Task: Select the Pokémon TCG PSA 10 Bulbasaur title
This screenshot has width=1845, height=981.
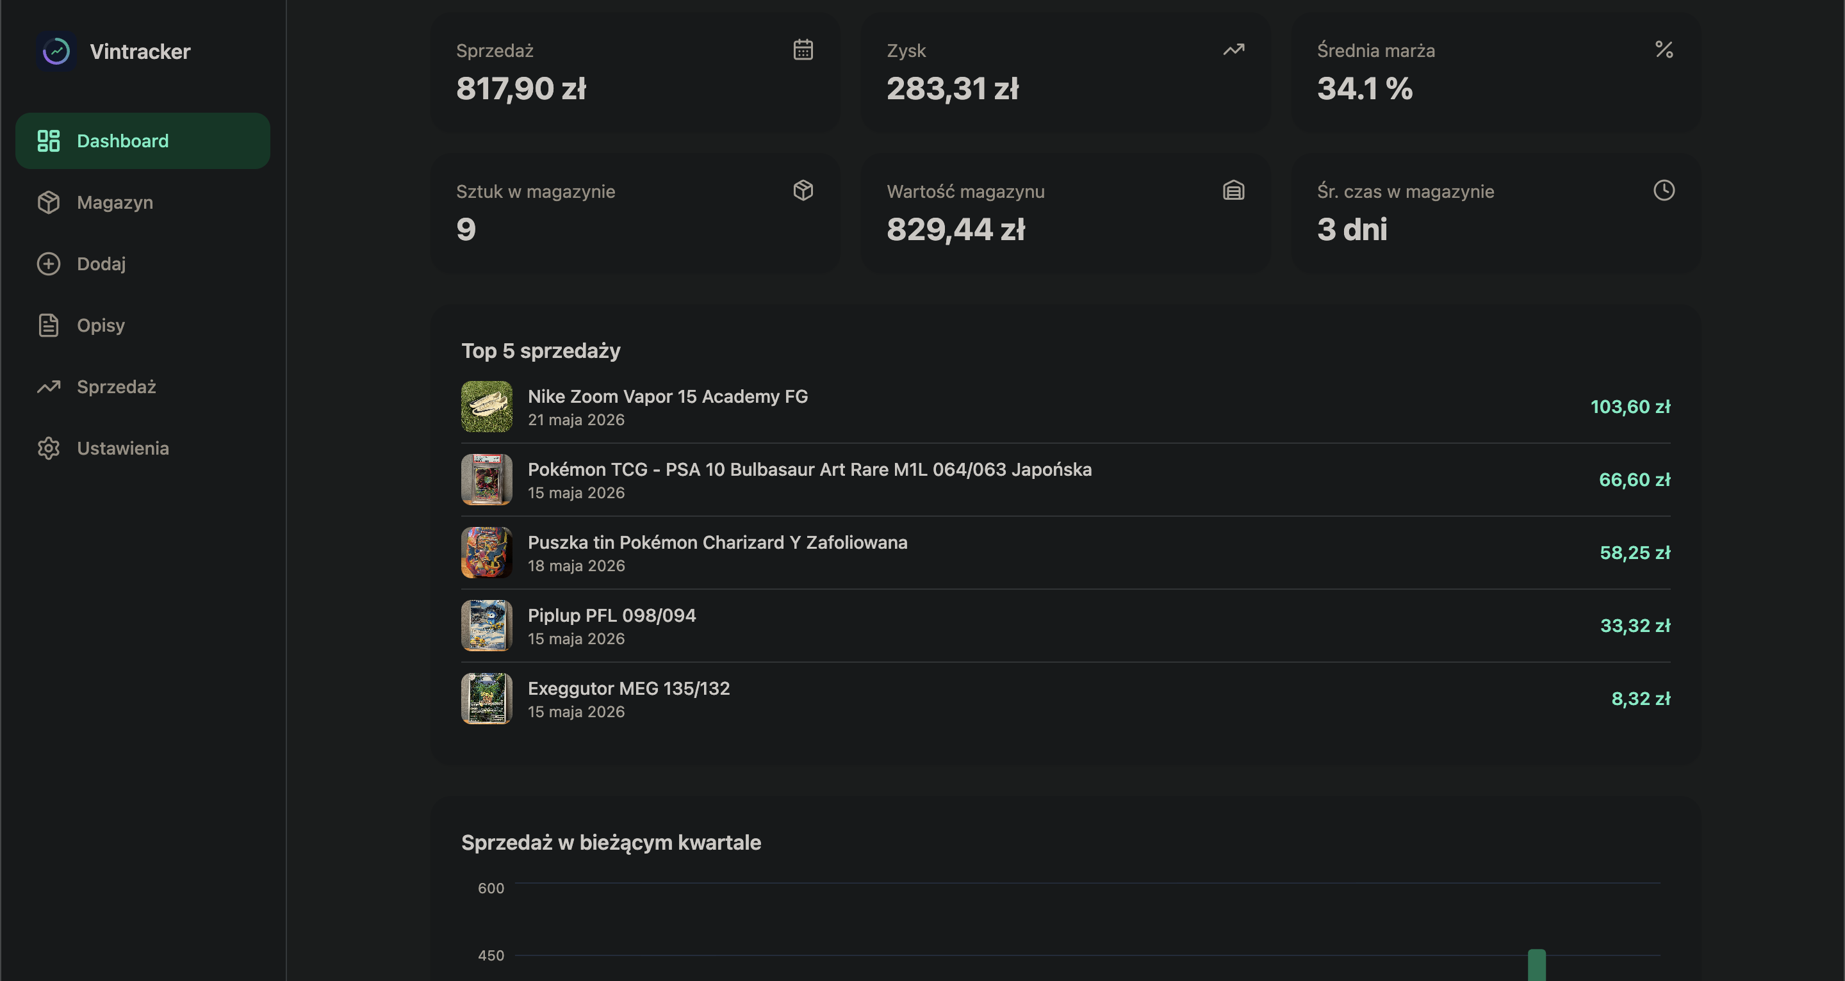Action: tap(810, 470)
